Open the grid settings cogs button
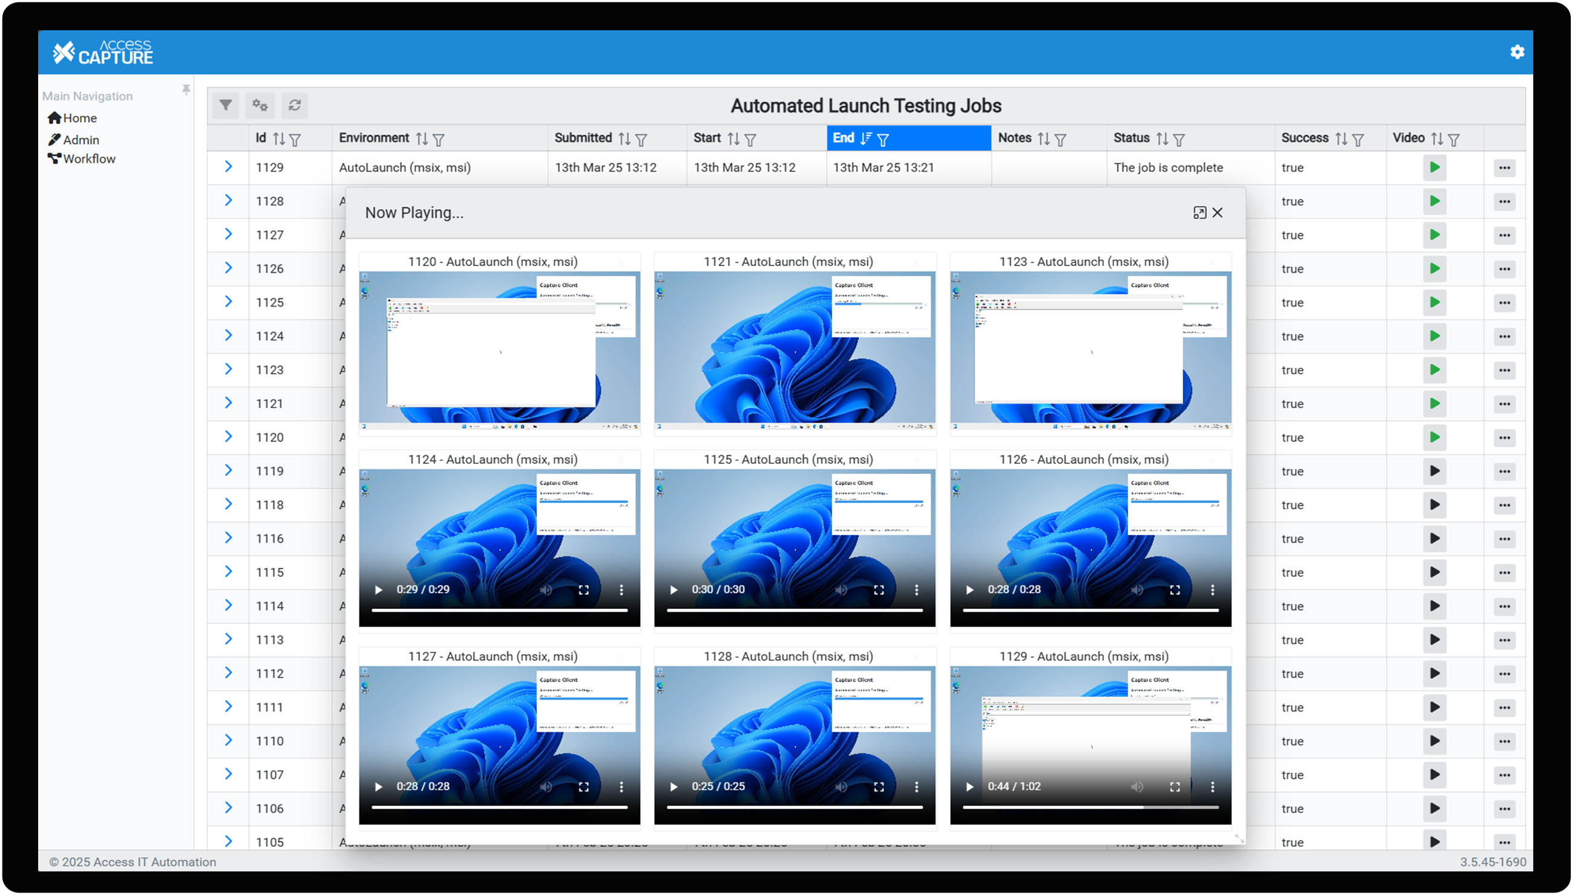 [x=260, y=105]
